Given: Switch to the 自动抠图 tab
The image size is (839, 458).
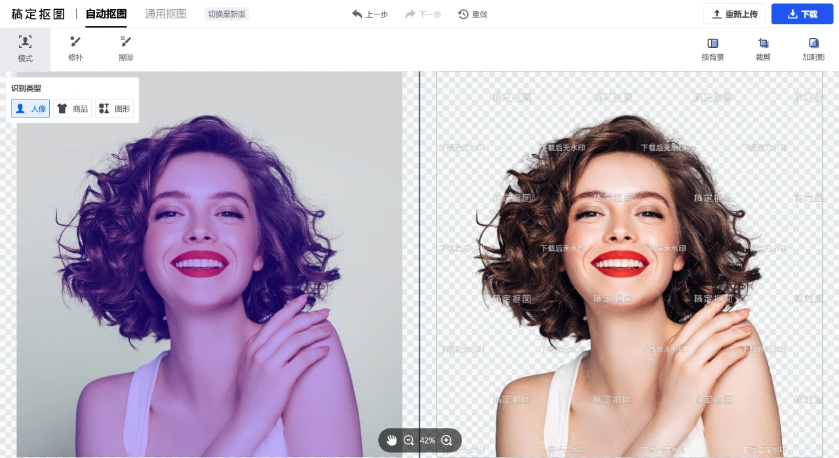Looking at the screenshot, I should click(x=106, y=14).
